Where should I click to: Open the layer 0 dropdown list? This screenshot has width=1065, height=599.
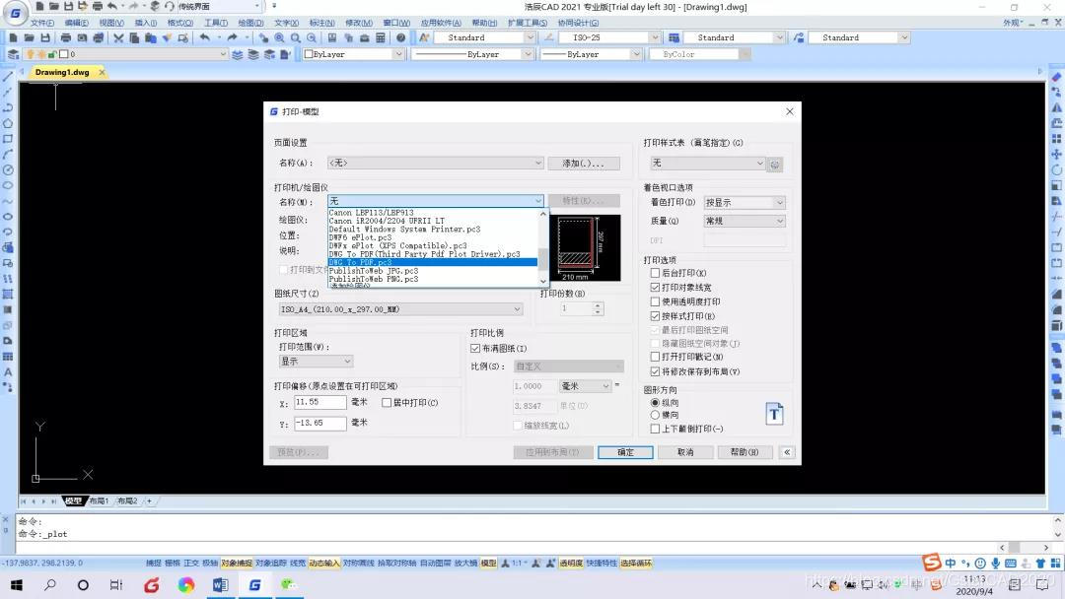point(125,54)
